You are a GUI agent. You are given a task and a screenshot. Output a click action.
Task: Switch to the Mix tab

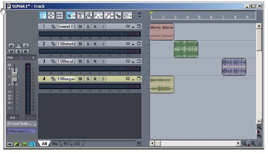coord(55,144)
